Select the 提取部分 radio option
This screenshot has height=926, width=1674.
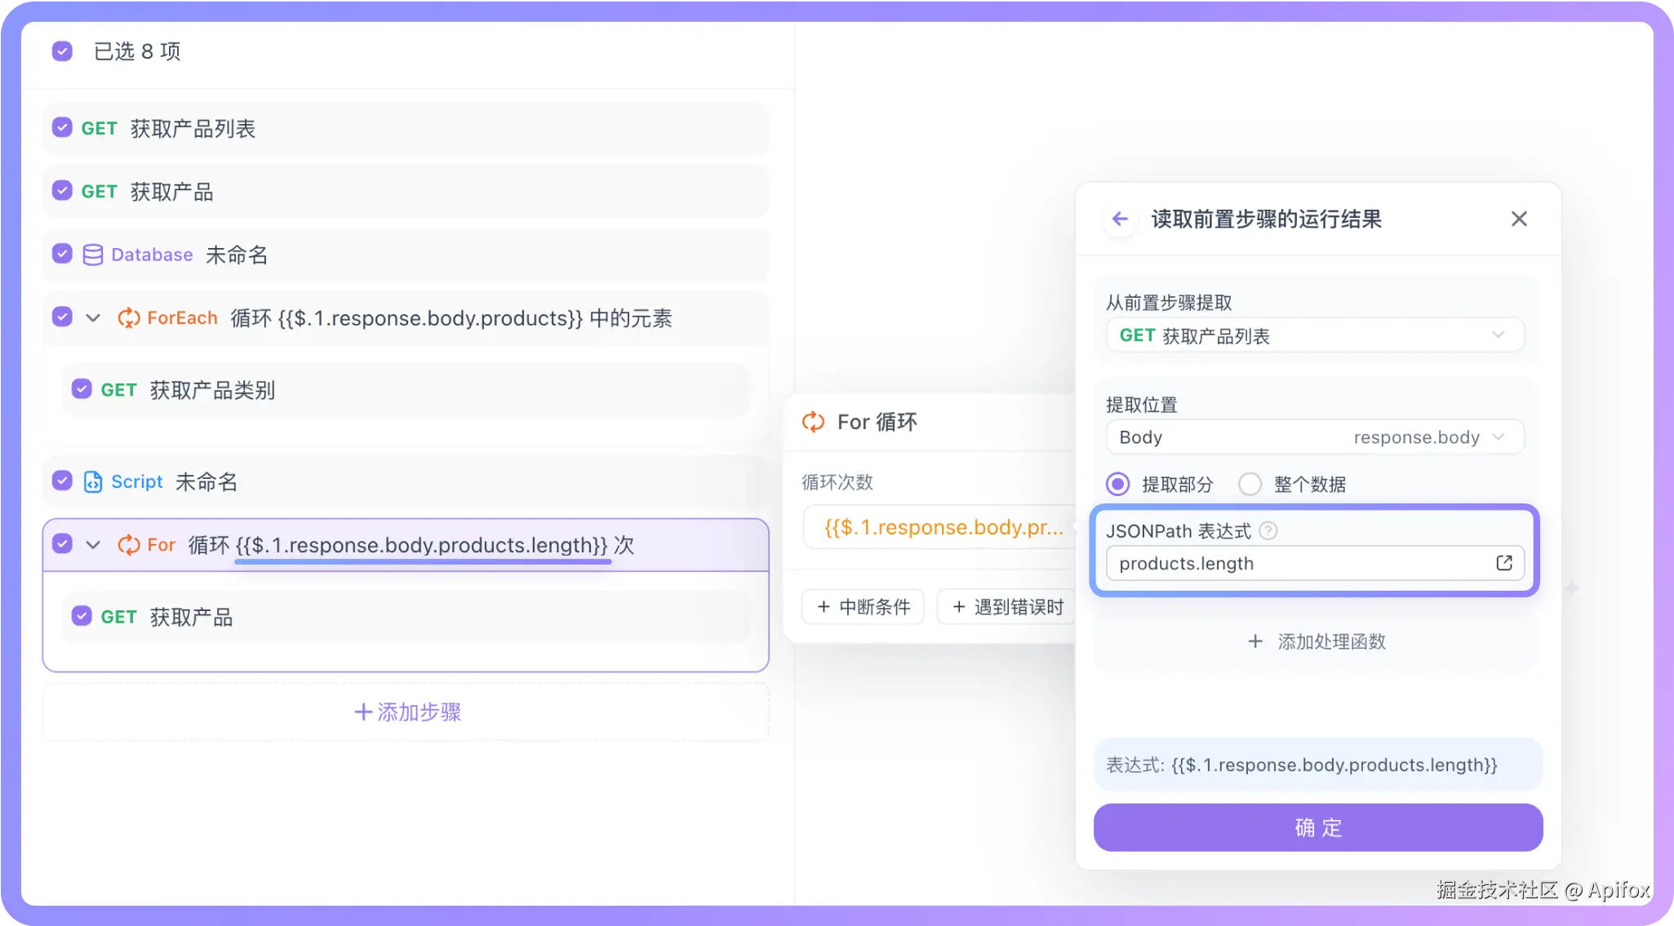pyautogui.click(x=1117, y=485)
